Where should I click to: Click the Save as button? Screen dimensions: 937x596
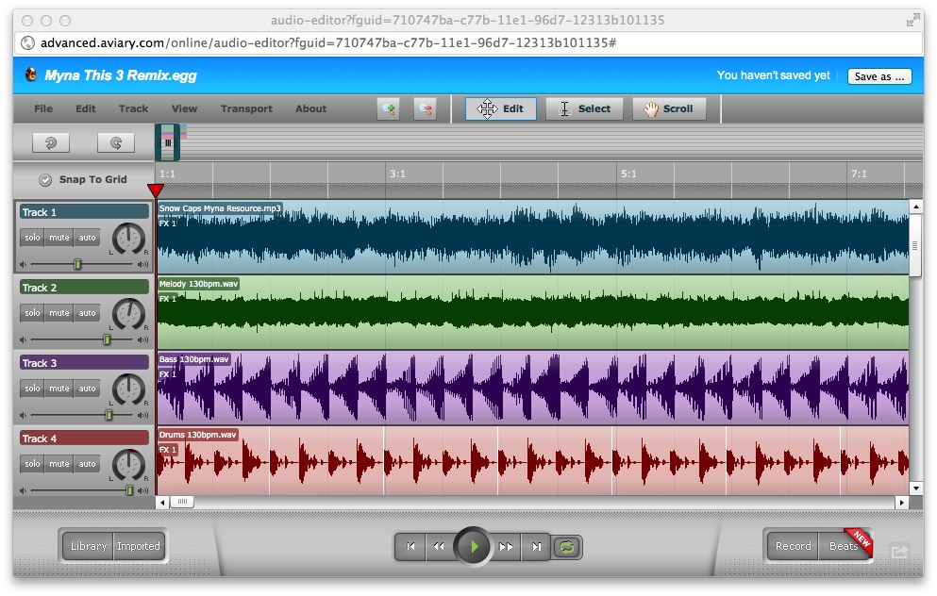point(879,76)
